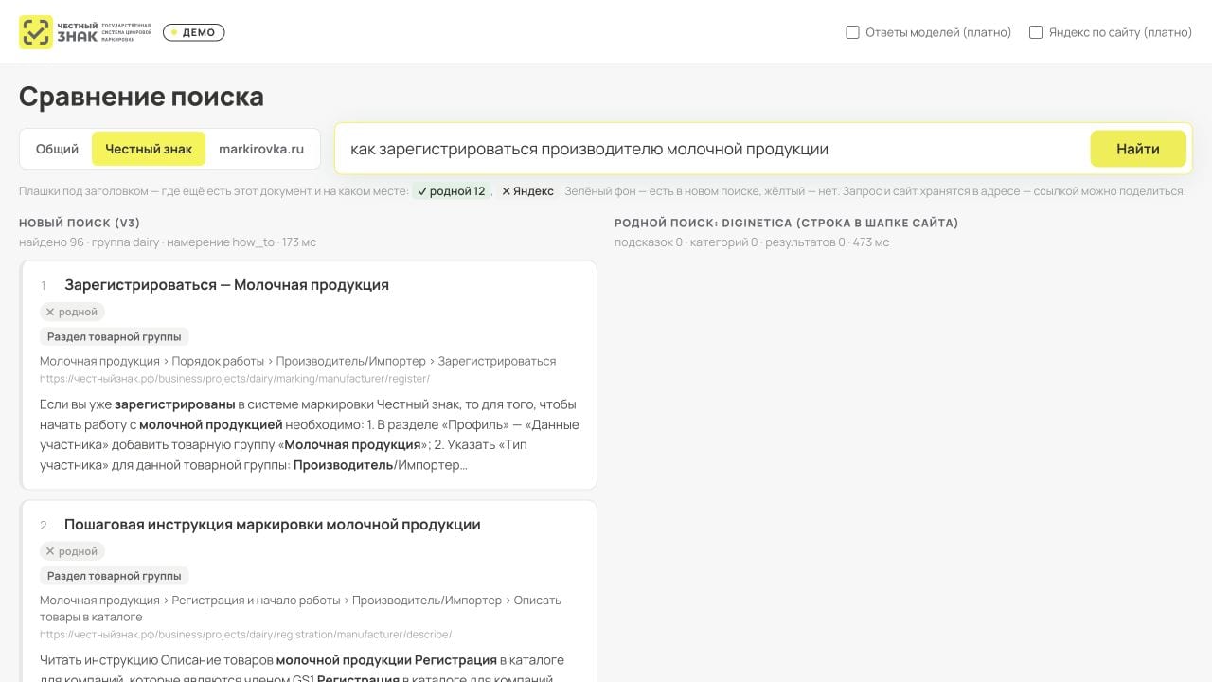
Task: Click snippet text starting Если вы уже
Action: 310,435
